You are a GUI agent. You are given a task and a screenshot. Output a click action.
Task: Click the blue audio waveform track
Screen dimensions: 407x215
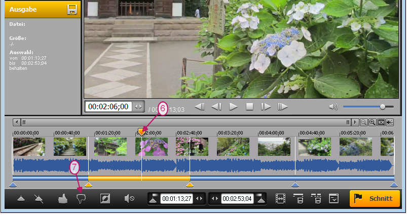(x=203, y=166)
